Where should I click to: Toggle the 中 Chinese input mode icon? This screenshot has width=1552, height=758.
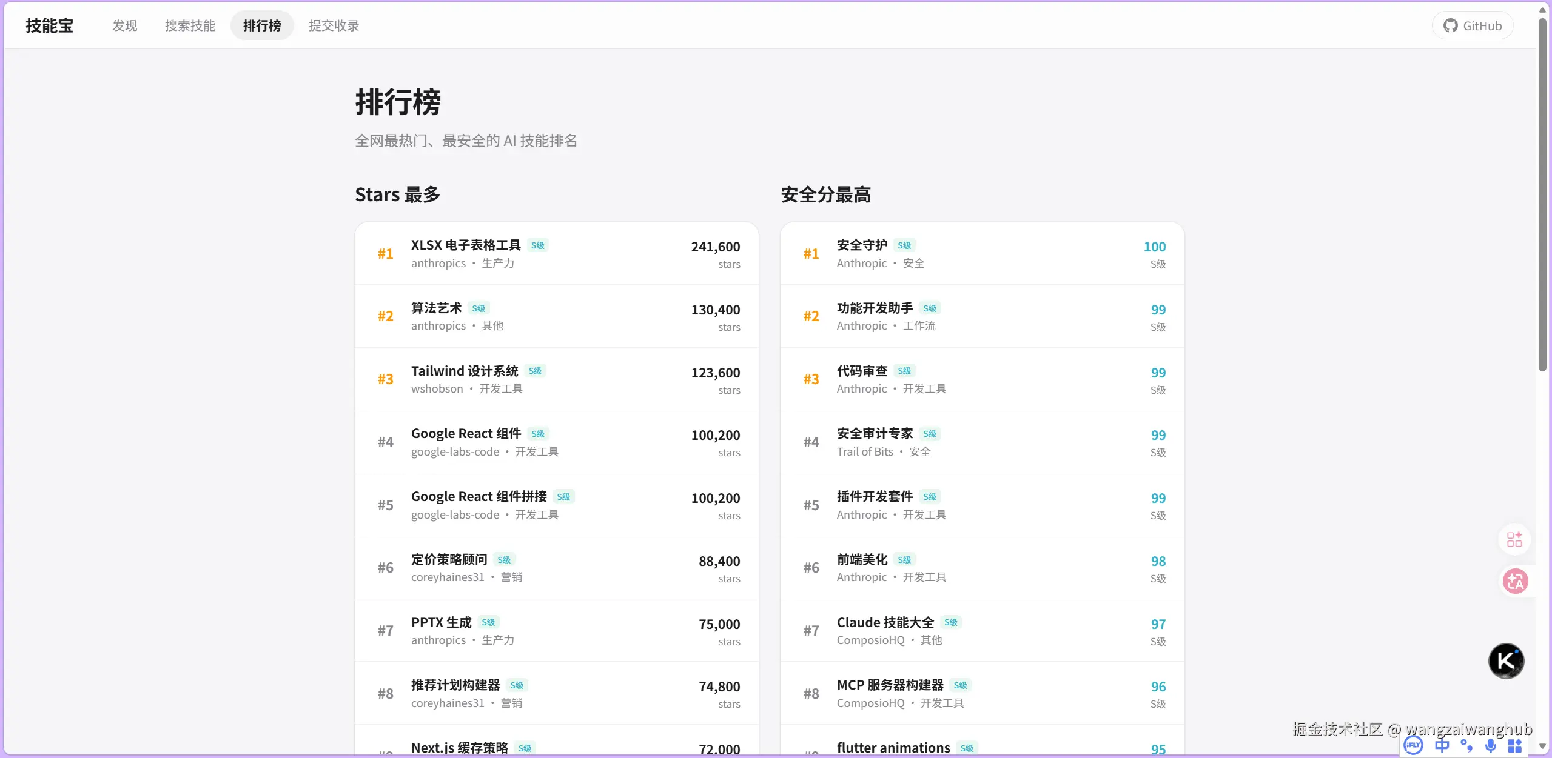(1442, 745)
